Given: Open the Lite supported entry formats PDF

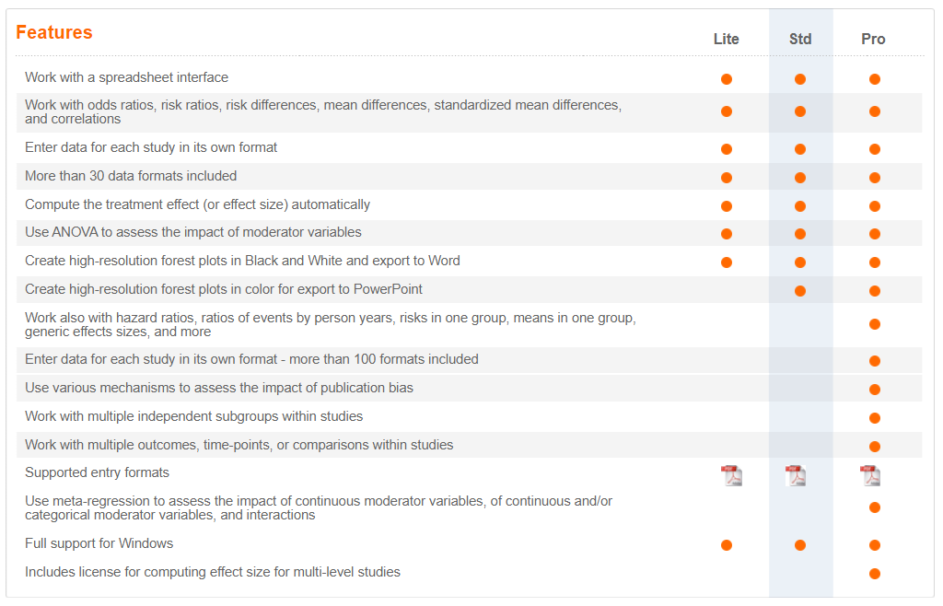Looking at the screenshot, I should (x=731, y=475).
